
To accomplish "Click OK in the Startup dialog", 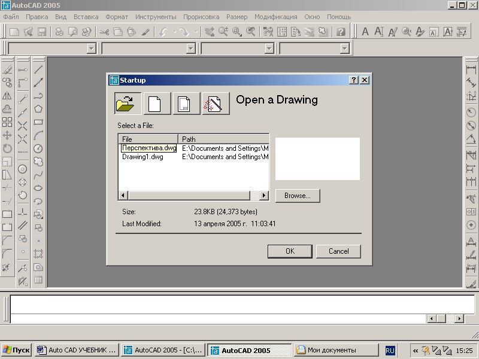I will 290,251.
